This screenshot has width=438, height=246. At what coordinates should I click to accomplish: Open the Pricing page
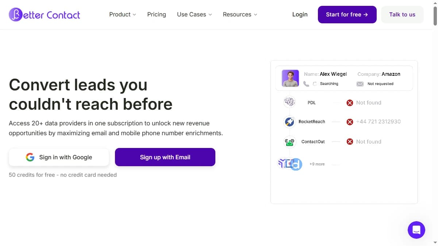point(157,14)
